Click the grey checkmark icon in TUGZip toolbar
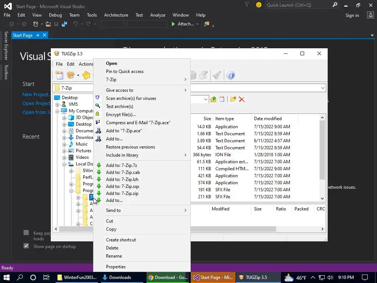 217,75
